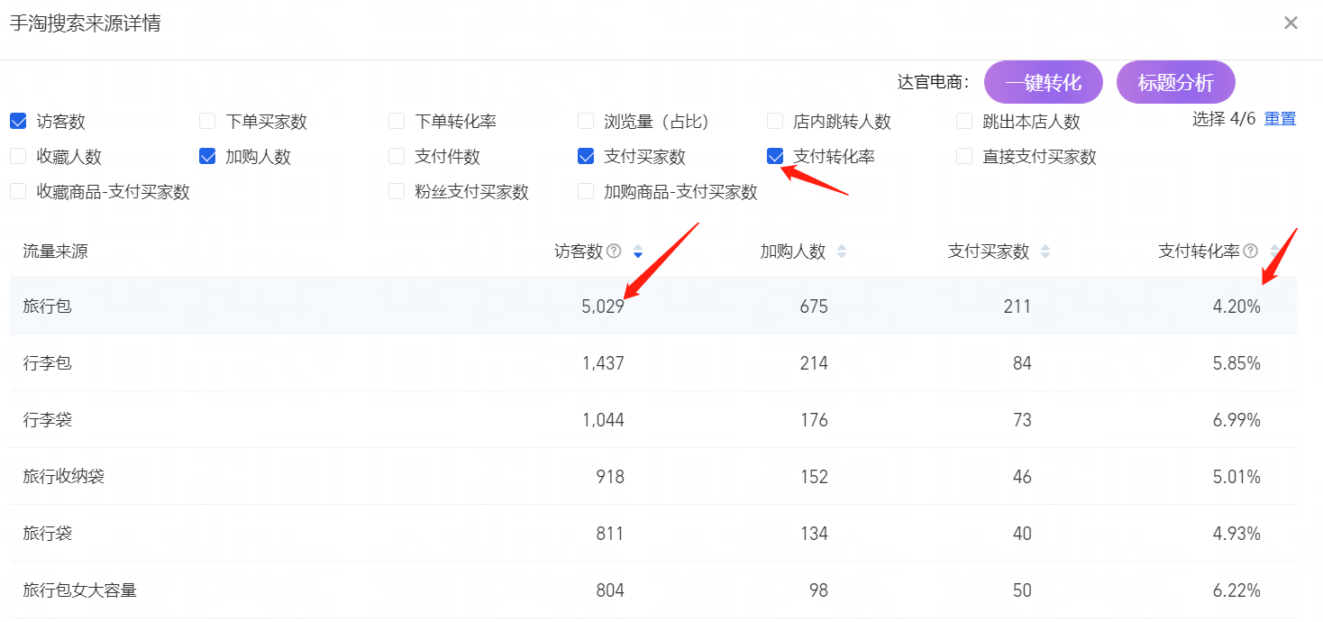Close the 手淘搜索来源详情 dialog
The width and height of the screenshot is (1323, 622).
click(x=1291, y=23)
